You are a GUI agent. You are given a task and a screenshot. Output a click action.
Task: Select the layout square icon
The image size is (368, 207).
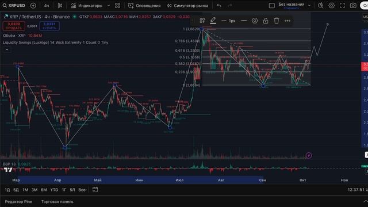272,6
